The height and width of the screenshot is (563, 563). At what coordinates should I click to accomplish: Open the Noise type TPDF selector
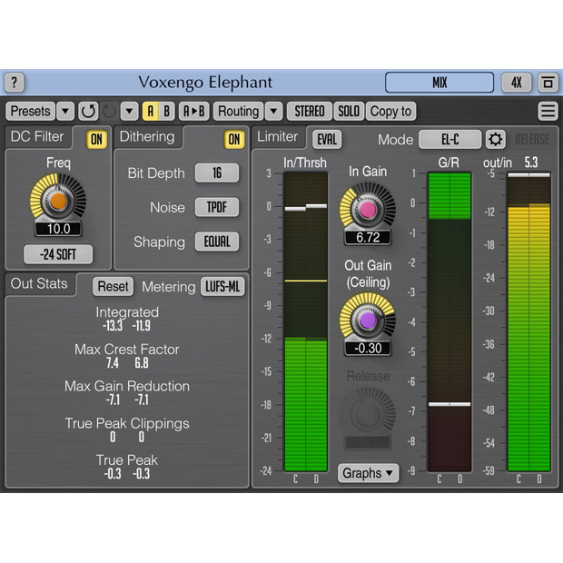[x=217, y=207]
